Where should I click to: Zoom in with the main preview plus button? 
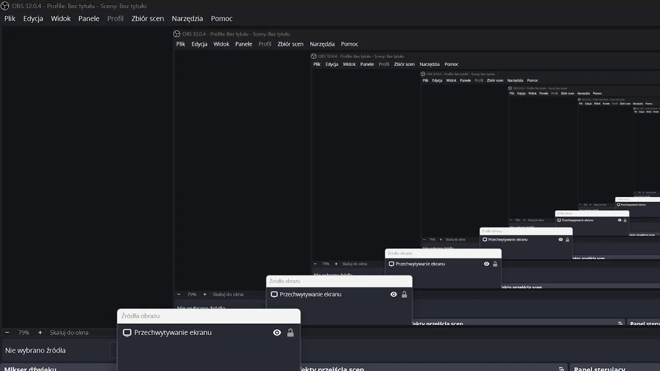tap(40, 332)
